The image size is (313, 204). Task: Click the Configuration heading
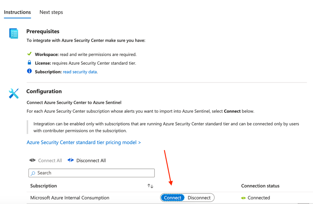44,91
